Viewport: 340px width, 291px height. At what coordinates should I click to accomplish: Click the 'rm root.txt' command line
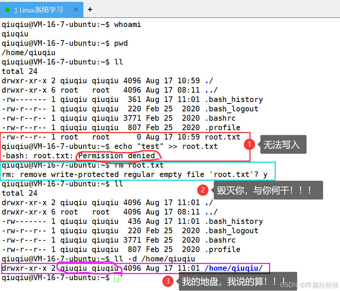coord(139,165)
